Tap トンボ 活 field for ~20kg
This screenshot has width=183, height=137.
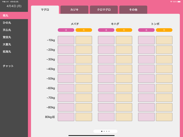pos(146,50)
